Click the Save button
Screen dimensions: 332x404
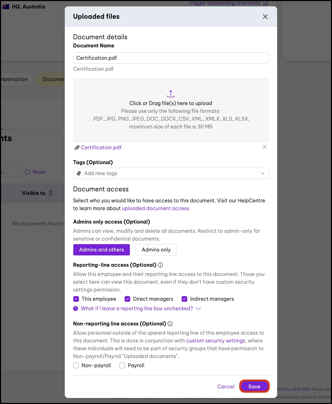(254, 387)
